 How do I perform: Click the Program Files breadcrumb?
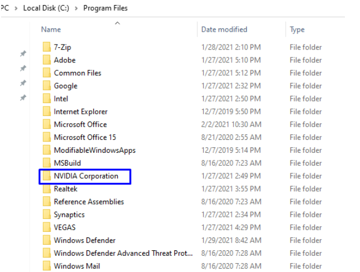[x=105, y=8]
